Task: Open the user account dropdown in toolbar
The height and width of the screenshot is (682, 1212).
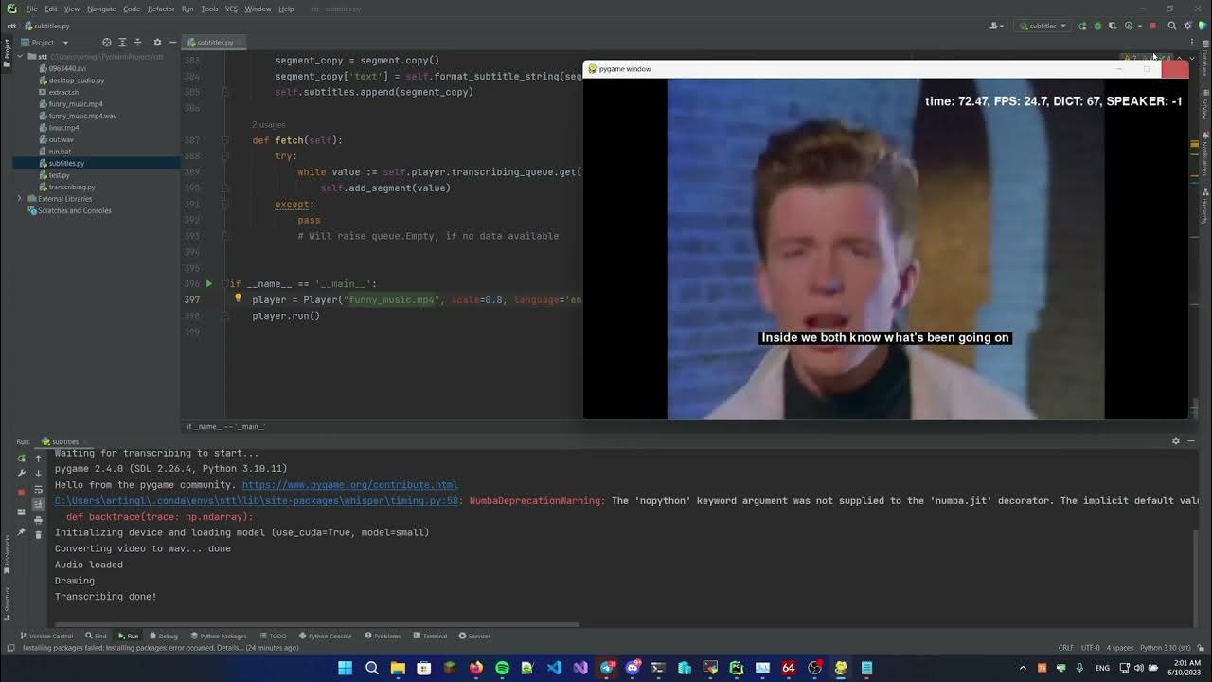Action: click(x=996, y=26)
